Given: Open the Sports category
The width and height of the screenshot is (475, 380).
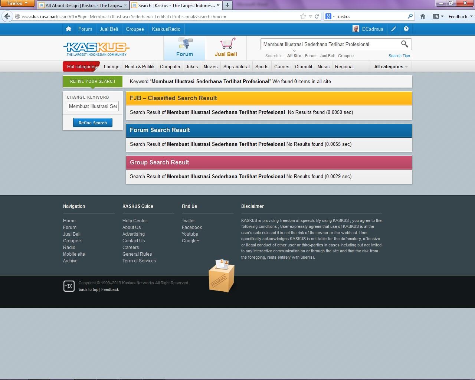Looking at the screenshot, I should 262,67.
